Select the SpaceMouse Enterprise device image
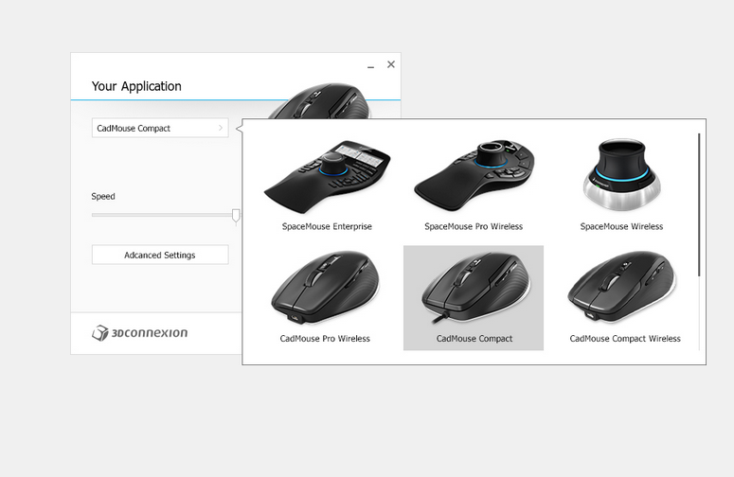734x477 pixels. pyautogui.click(x=327, y=177)
